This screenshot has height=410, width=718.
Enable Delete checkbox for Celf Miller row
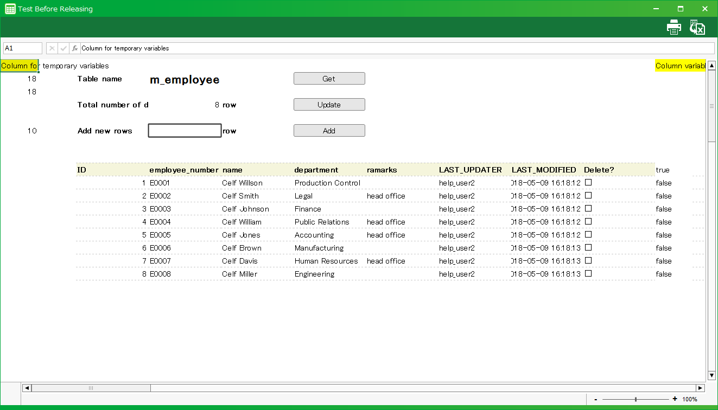588,274
